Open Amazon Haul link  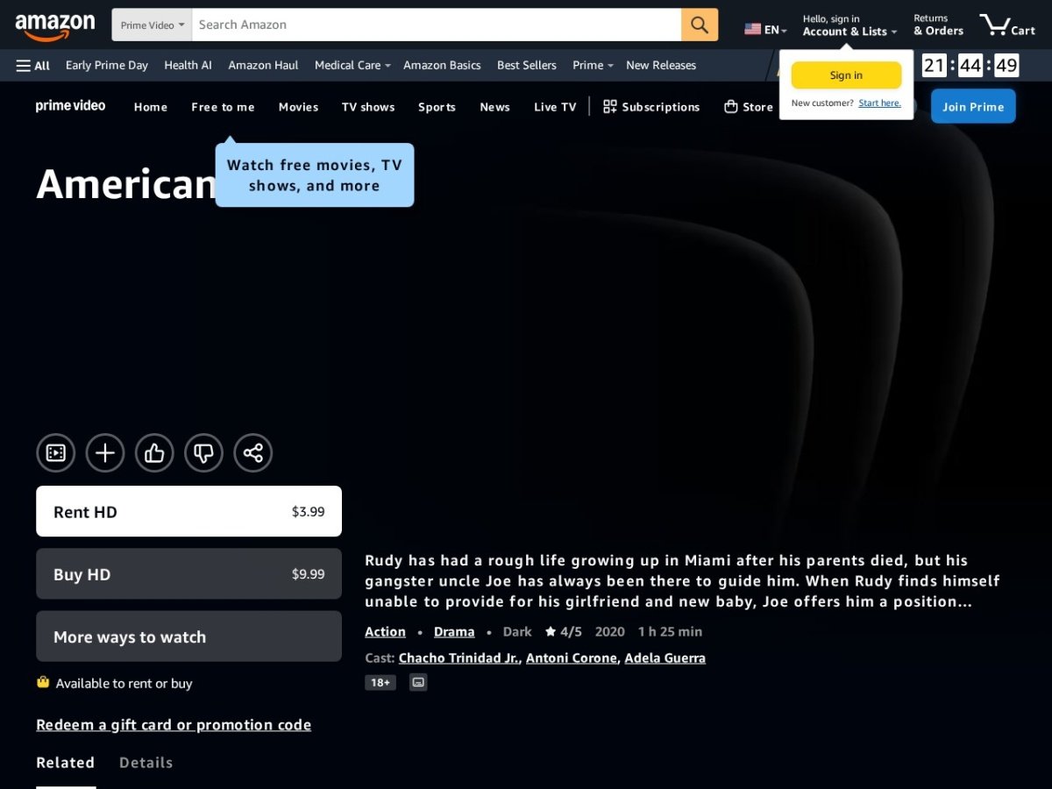tap(263, 66)
